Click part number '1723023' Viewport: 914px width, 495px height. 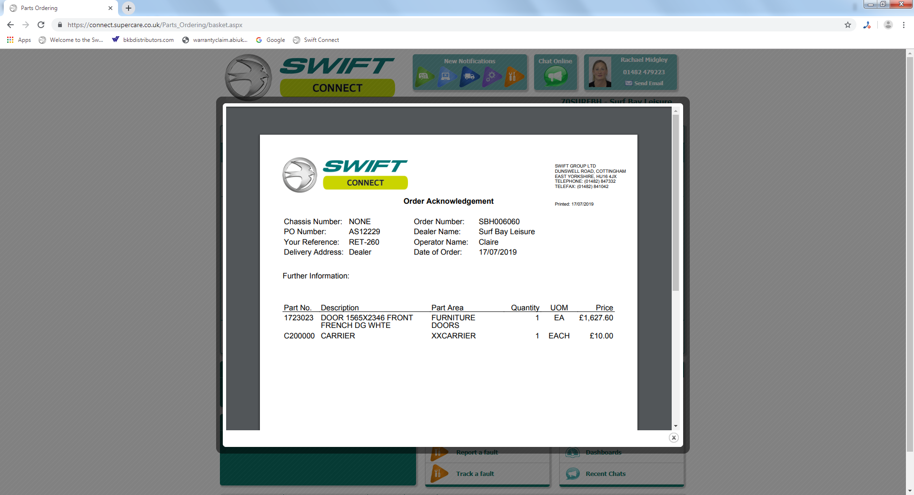(299, 318)
